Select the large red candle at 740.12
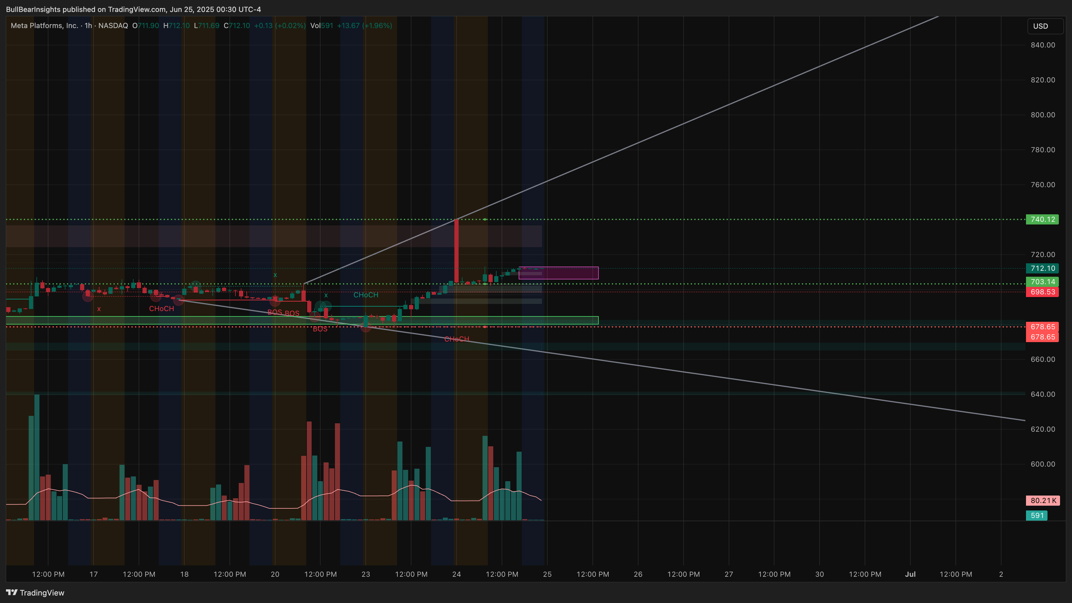 [x=457, y=251]
